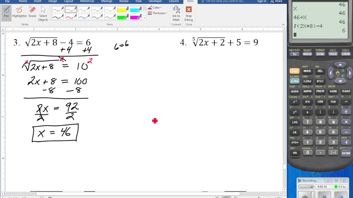Choose the cyan highlighter swatch

tap(136, 10)
